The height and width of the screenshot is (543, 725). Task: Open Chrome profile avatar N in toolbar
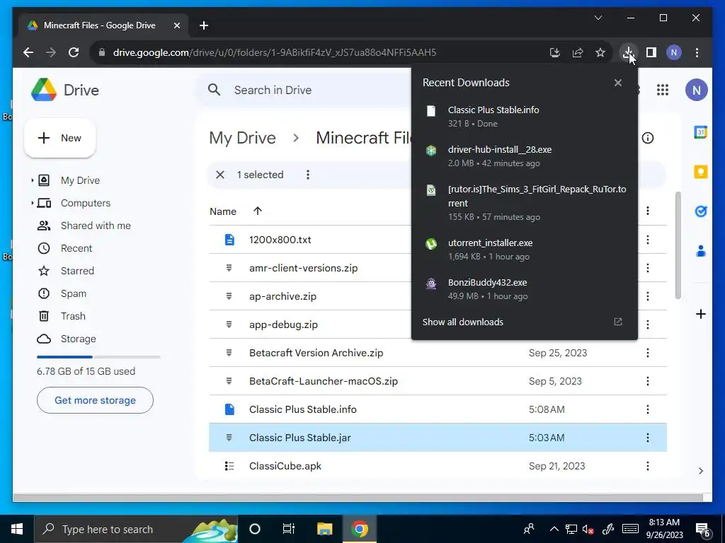(x=674, y=52)
